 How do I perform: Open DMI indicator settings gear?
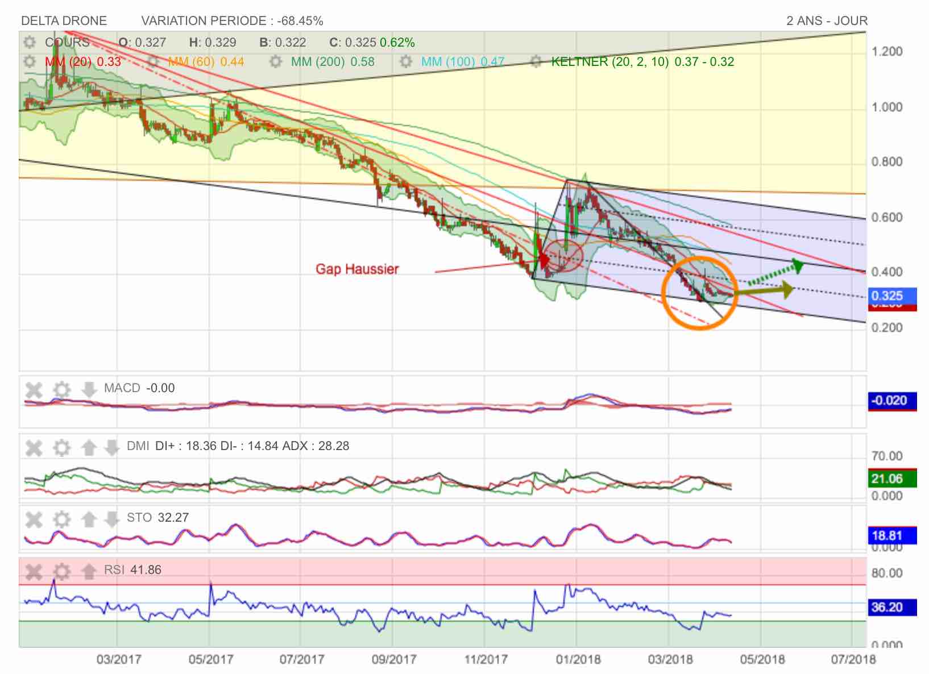click(61, 448)
